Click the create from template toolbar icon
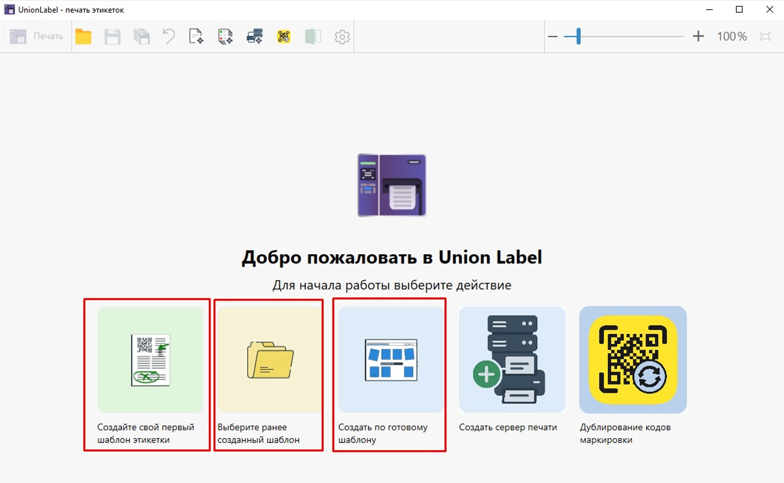The height and width of the screenshot is (483, 784). coord(225,36)
